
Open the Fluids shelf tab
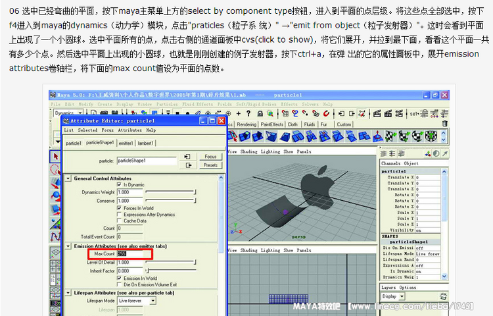310,124
